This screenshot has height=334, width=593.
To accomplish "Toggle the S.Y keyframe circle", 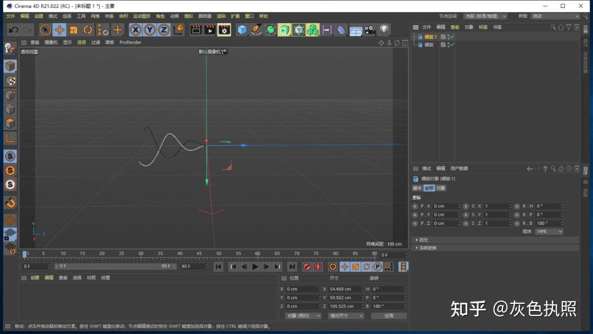I will pos(466,214).
